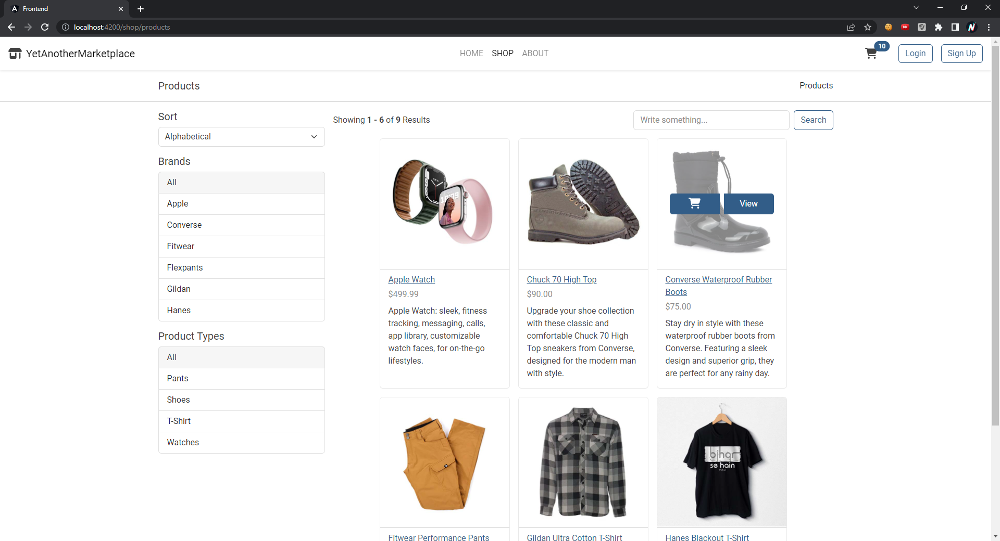Reload the page with refresh icon
The height and width of the screenshot is (541, 1000).
pyautogui.click(x=45, y=27)
